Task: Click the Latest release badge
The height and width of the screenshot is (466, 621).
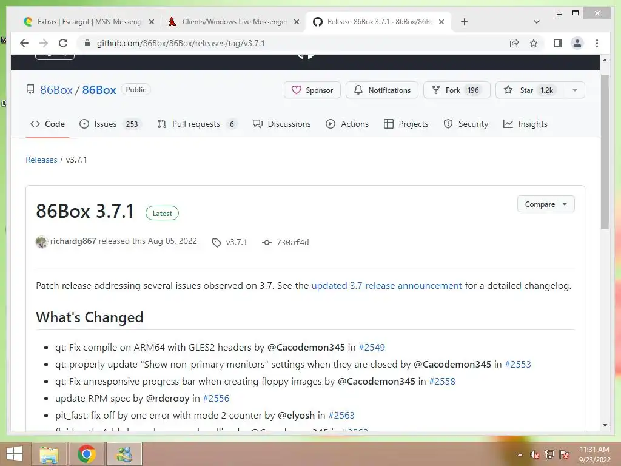Action: coord(162,213)
